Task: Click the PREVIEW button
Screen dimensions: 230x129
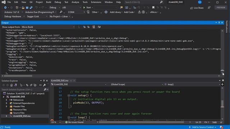Action: 221,8
